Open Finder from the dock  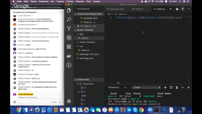(25, 110)
